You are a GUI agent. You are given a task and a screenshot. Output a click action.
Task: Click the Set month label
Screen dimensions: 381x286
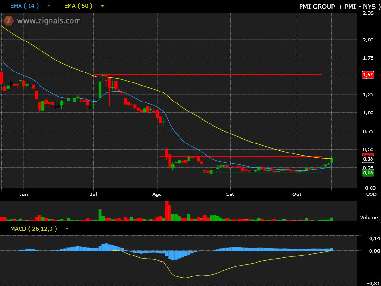click(230, 194)
